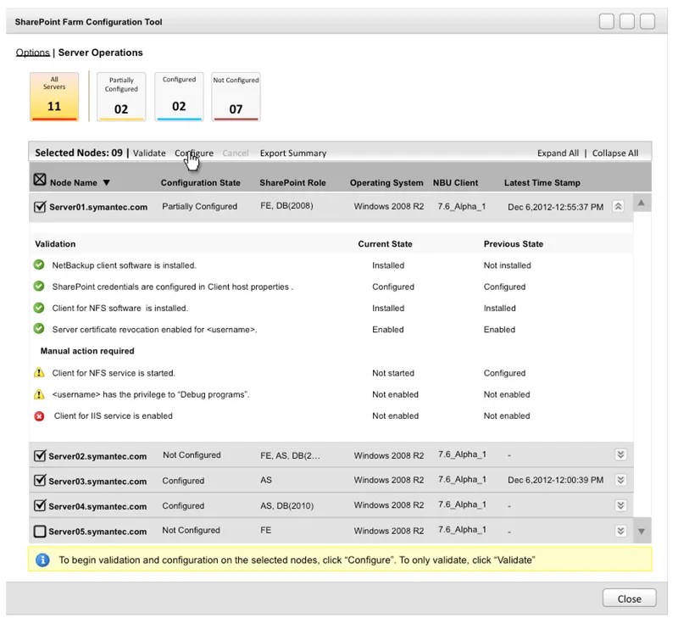This screenshot has height=624, width=678.
Task: Click the green check icon beside Server certificate revocation
Action: click(39, 329)
